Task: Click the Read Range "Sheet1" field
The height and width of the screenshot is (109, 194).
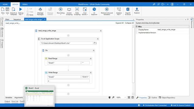Action: pyautogui.click(x=64, y=63)
